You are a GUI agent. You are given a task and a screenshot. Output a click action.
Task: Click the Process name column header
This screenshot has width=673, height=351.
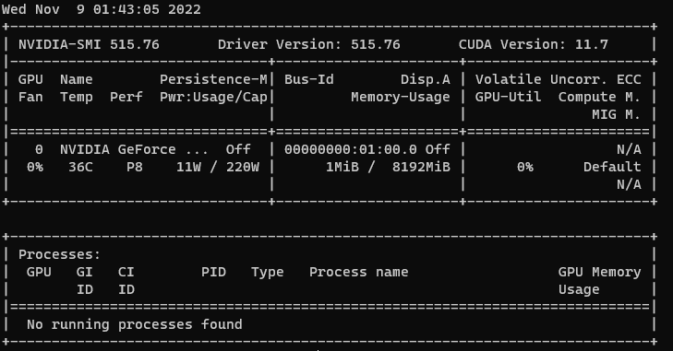point(359,272)
